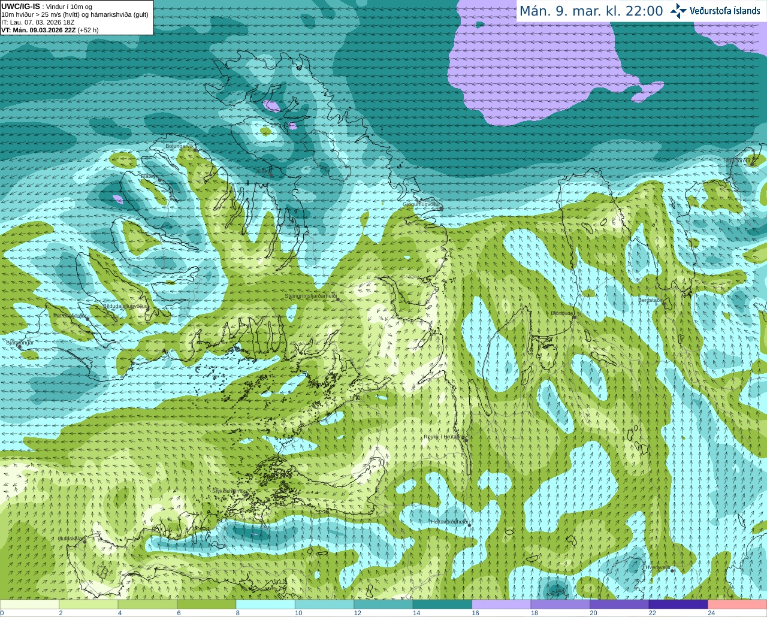Pick the 22–24 m/s dark indigo legend swatch
This screenshot has height=617, width=767.
678,604
